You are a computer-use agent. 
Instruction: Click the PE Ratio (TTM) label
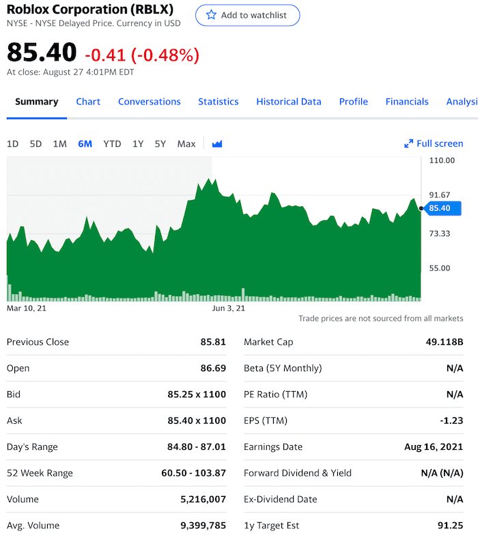pos(276,395)
